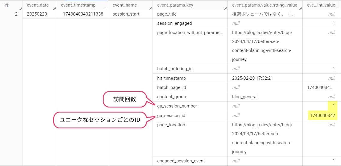
Task: Select the event_name column header
Action: pyautogui.click(x=130, y=5)
